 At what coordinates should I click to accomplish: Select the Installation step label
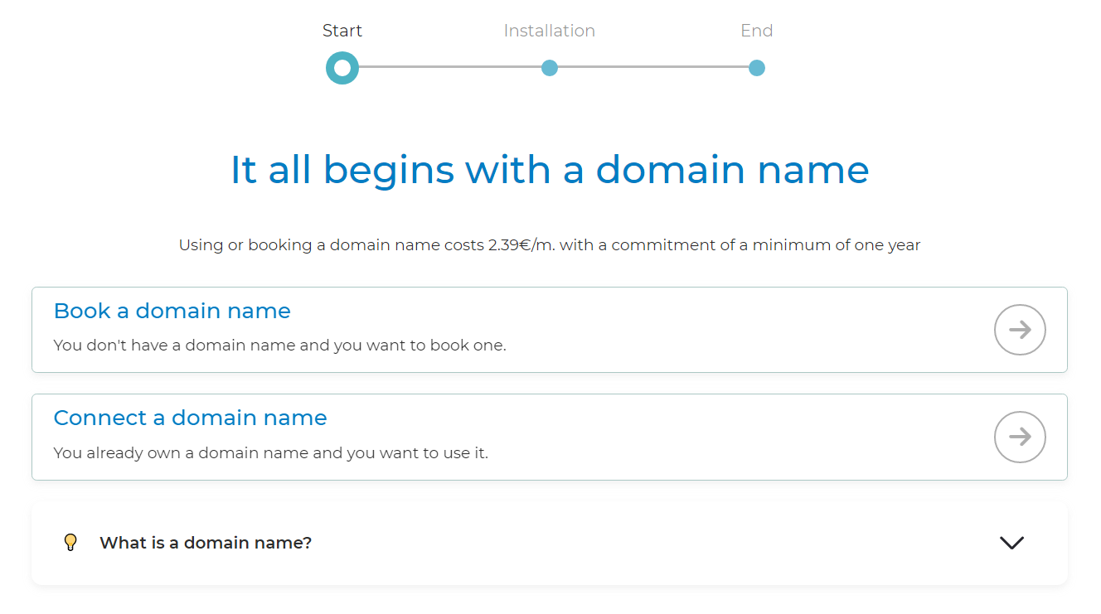550,31
